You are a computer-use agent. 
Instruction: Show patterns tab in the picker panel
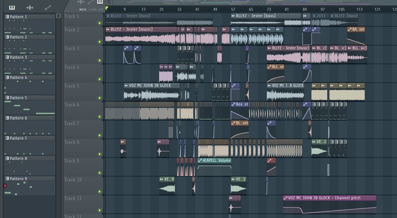click(x=12, y=8)
